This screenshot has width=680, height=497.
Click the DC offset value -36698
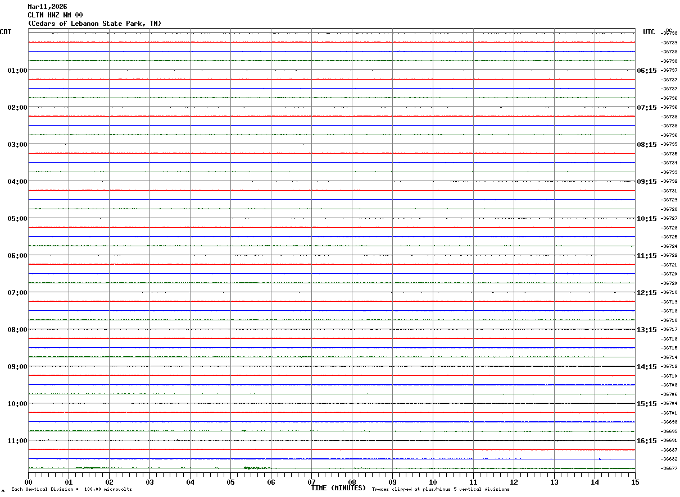[669, 422]
